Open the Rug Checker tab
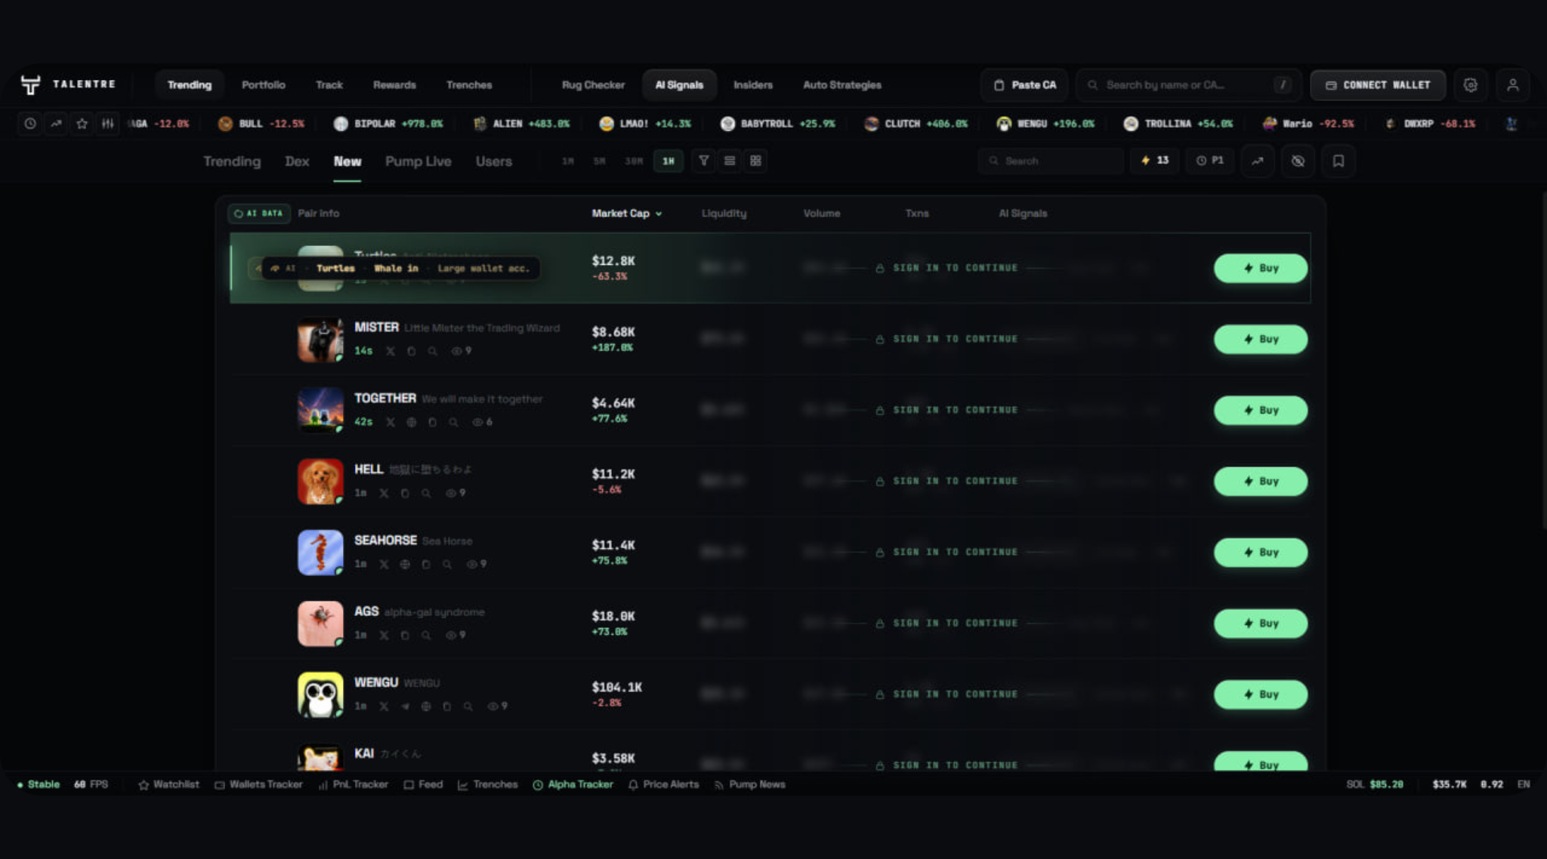 [x=594, y=85]
